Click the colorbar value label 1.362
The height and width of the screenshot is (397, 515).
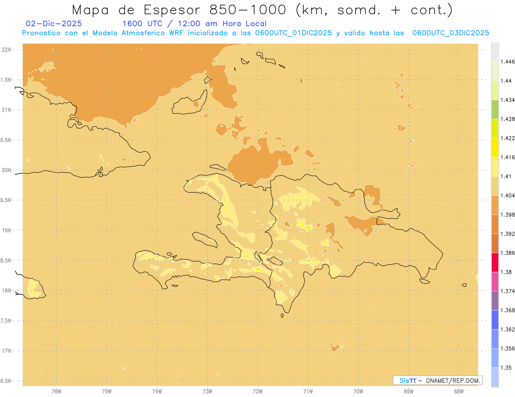507,329
